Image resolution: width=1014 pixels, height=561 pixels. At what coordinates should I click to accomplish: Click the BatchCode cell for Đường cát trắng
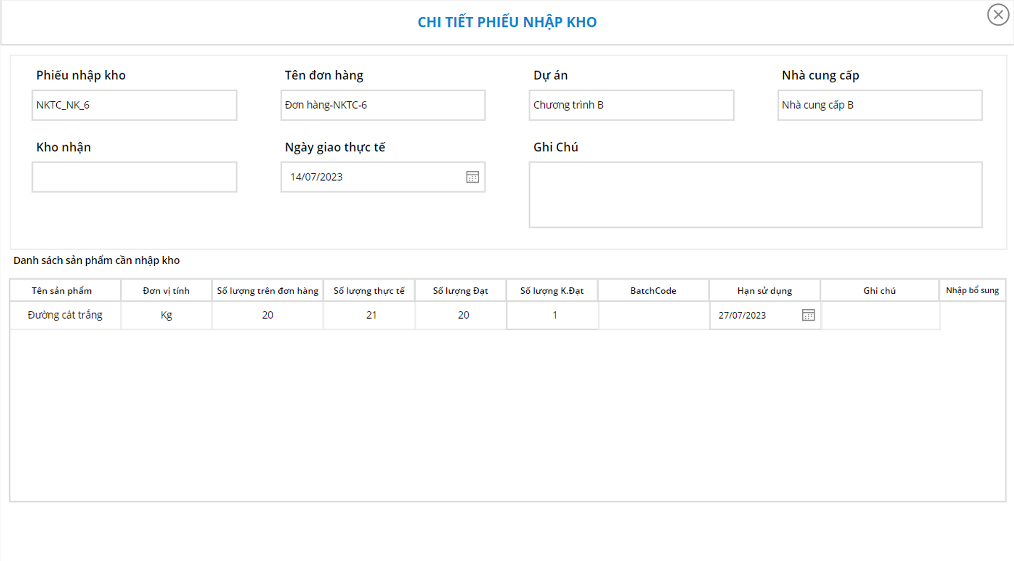654,315
